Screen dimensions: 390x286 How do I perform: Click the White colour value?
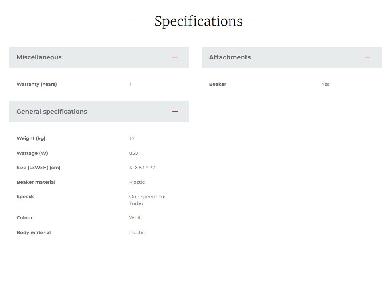136,218
